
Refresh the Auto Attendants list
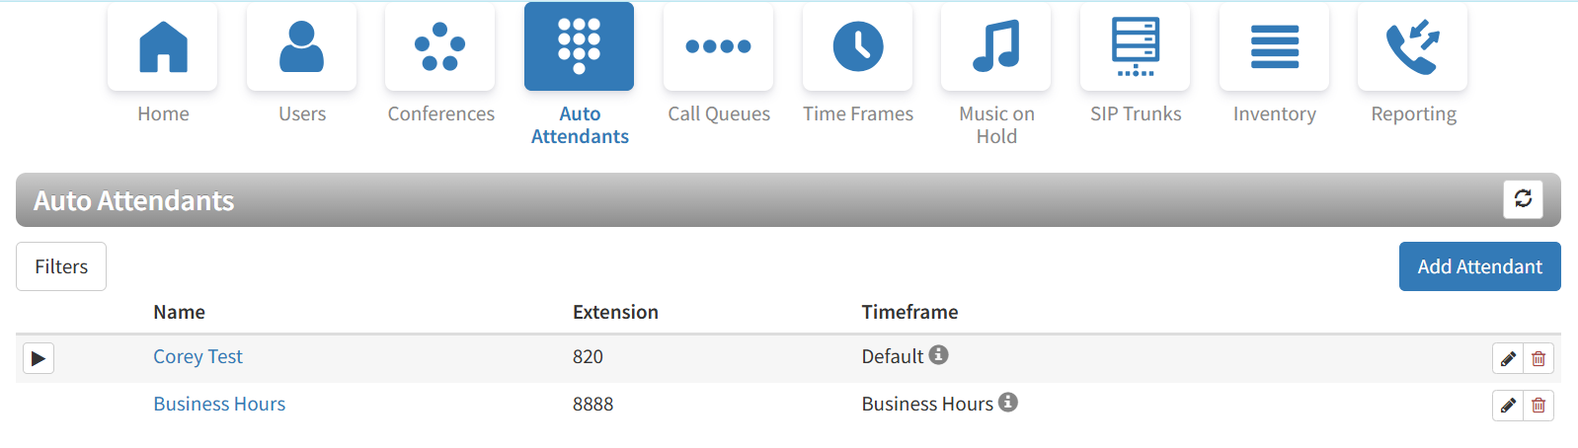coord(1523,199)
